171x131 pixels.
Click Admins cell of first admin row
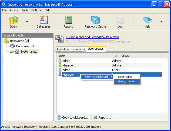pyautogui.click(x=117, y=61)
